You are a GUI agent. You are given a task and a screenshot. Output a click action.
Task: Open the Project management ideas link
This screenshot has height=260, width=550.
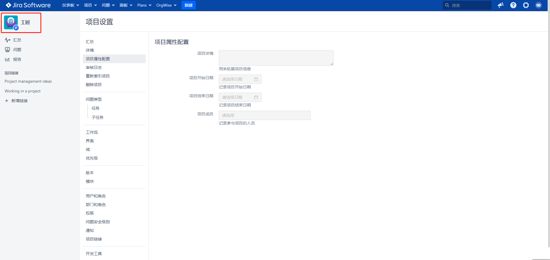[x=28, y=82]
